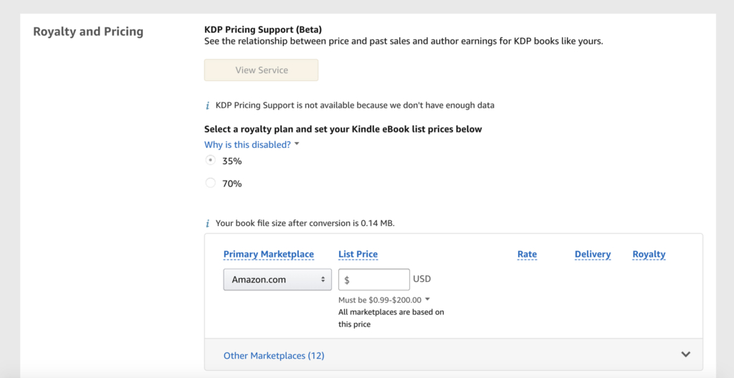
Task: Expand the Other Marketplaces (12) section
Action: tap(453, 355)
